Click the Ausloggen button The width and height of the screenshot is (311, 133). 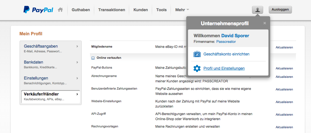tap(280, 10)
